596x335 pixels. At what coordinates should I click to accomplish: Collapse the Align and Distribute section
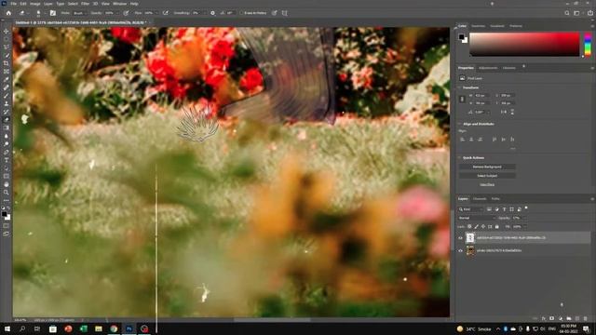pos(459,124)
